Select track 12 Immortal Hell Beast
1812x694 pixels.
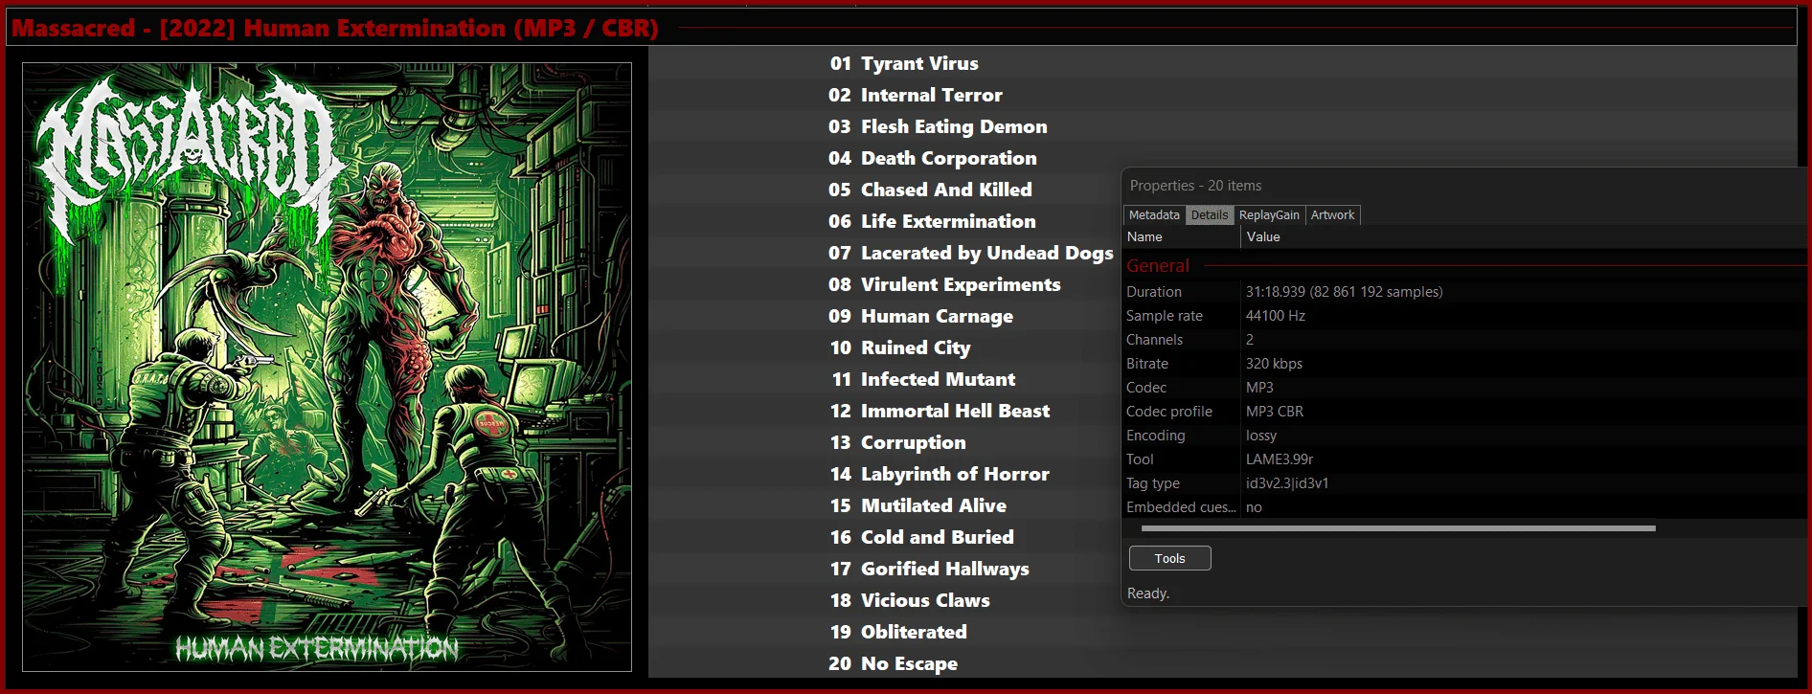pos(940,411)
